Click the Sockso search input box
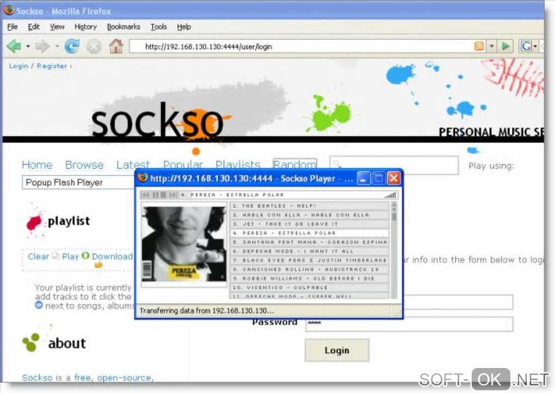The width and height of the screenshot is (555, 393). tap(394, 165)
